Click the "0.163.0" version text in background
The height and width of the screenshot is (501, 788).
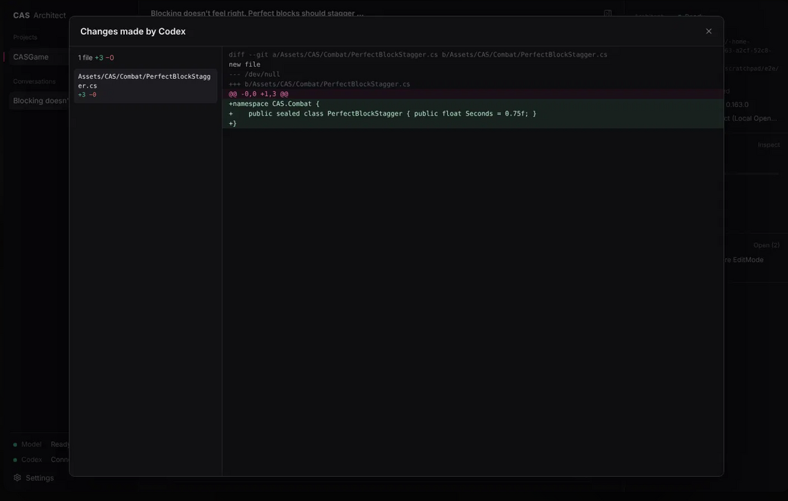click(x=737, y=104)
